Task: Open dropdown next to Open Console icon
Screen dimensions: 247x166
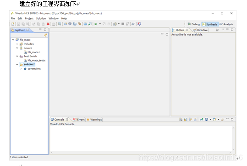Action: click(x=219, y=120)
